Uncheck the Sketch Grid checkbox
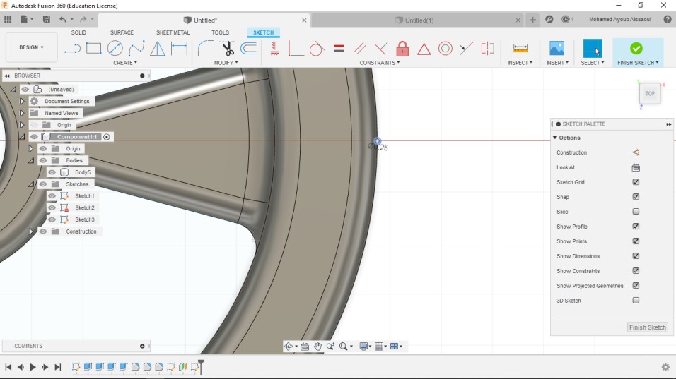The width and height of the screenshot is (676, 379). (636, 182)
